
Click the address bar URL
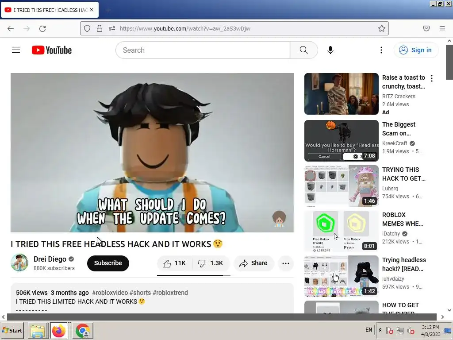185,28
